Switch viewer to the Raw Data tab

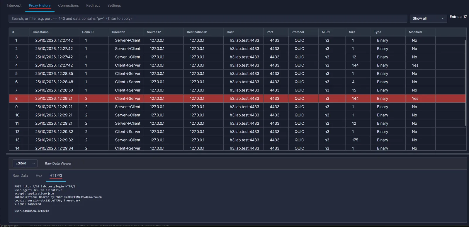pos(21,176)
